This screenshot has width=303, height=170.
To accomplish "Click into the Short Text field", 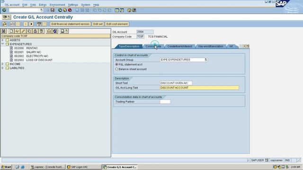I will 176,83.
